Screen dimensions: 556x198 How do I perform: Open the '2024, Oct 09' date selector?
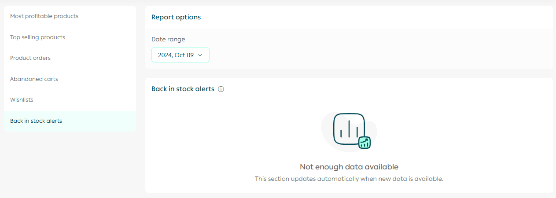tap(176, 55)
